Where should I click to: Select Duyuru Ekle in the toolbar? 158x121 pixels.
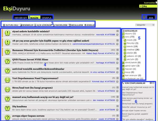[x=11, y=25]
